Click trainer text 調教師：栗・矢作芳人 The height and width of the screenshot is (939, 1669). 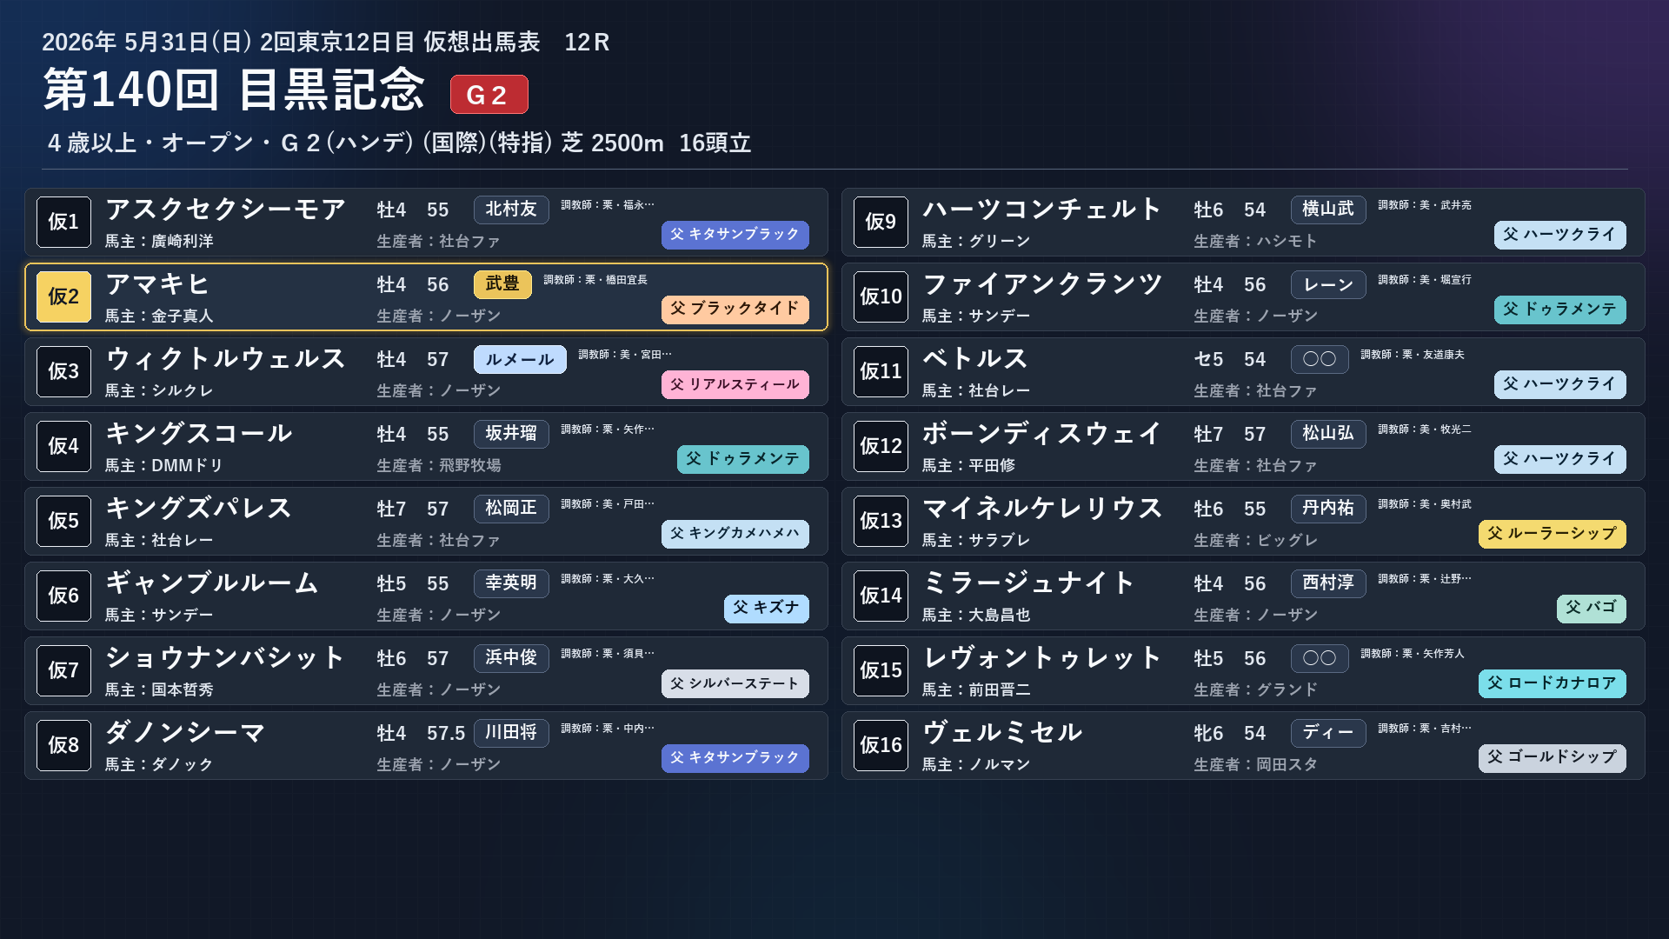(1413, 654)
